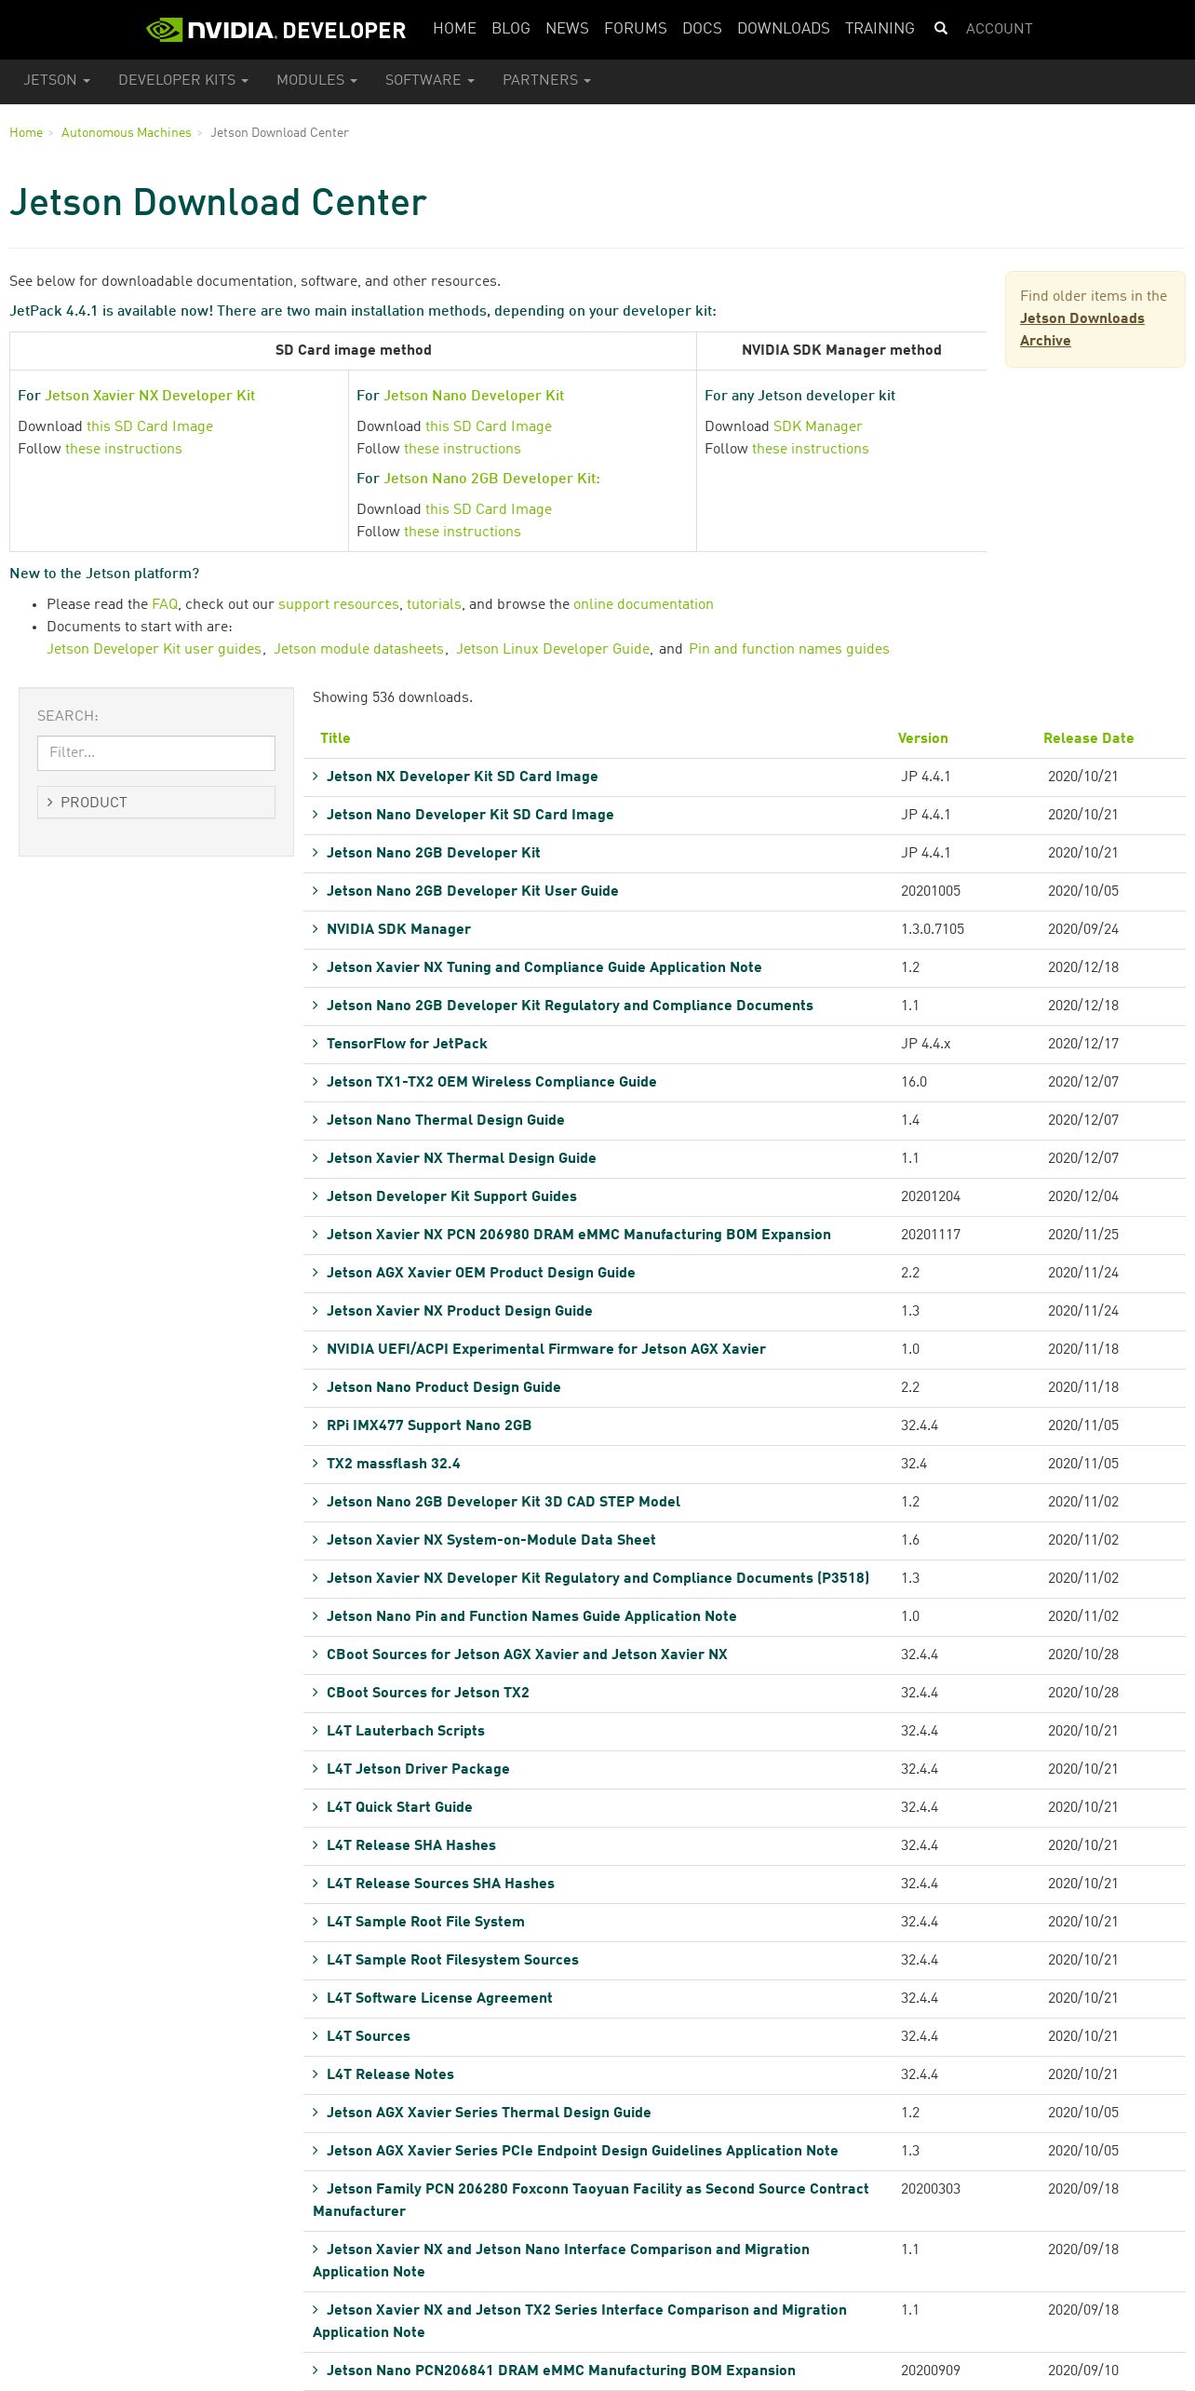The height and width of the screenshot is (2391, 1195).
Task: Expand L4T Release SHA Hashes row
Action: [410, 1845]
